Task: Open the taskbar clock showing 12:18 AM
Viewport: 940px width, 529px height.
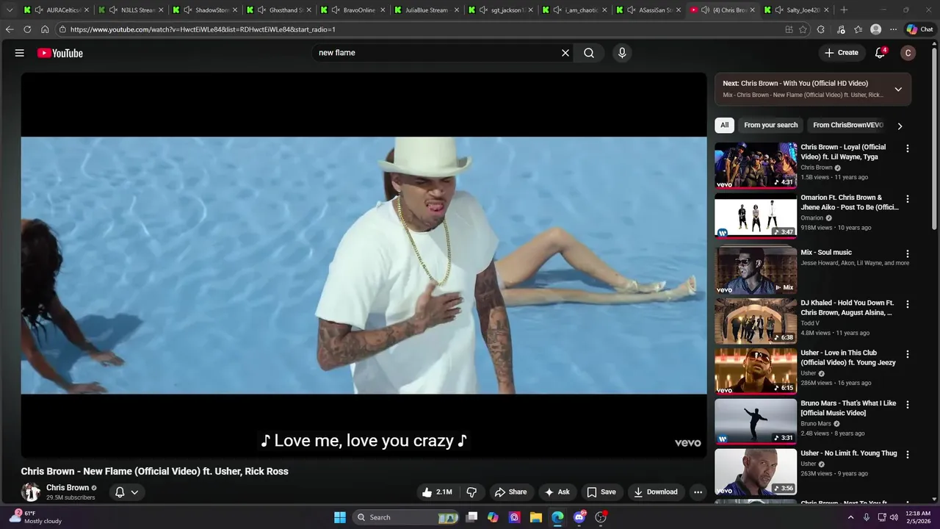Action: click(x=918, y=517)
